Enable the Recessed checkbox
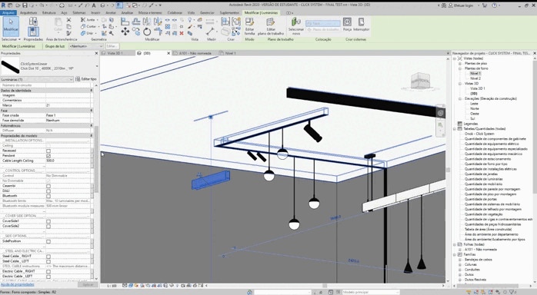537x295 pixels. [48, 151]
